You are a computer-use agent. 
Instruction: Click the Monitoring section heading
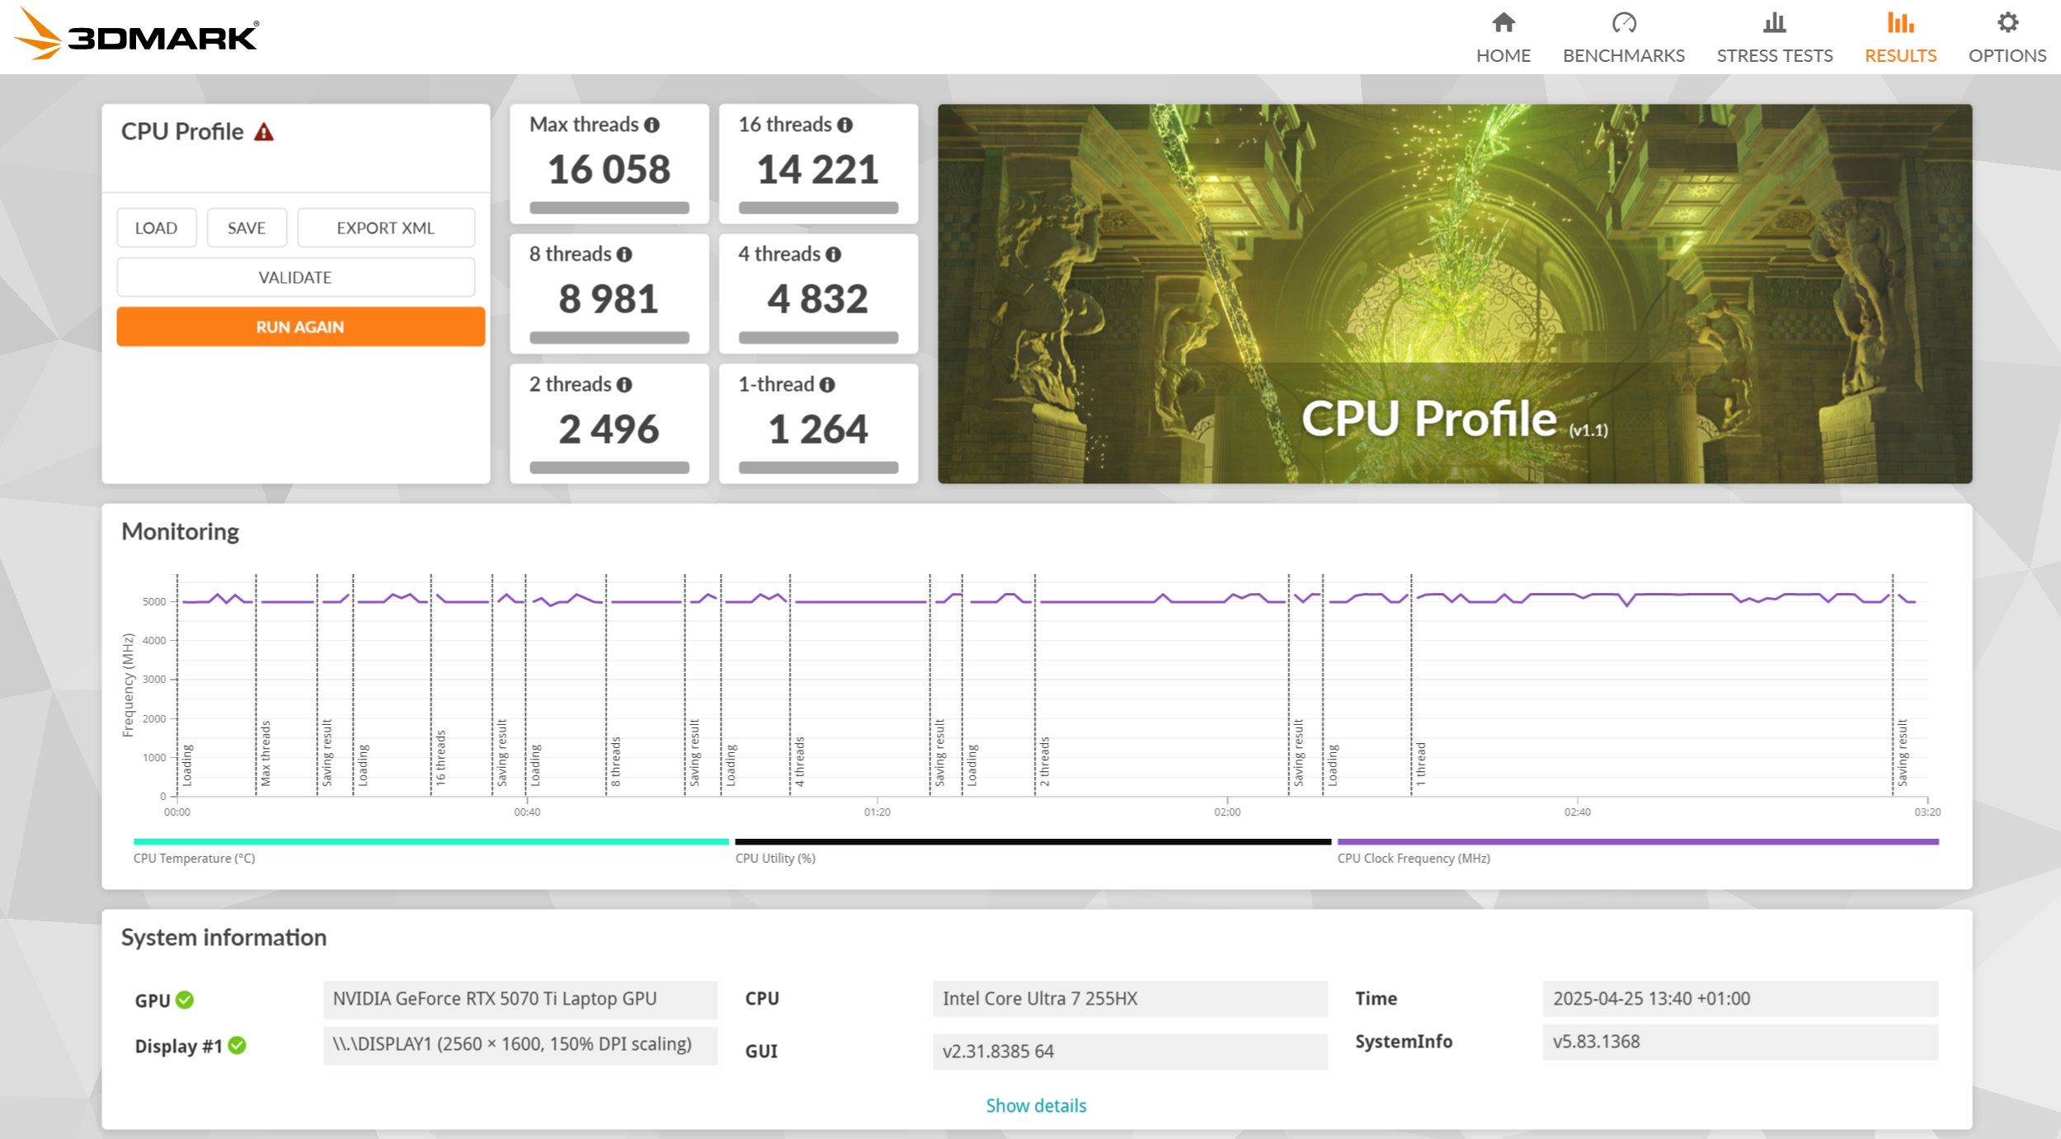[x=181, y=532]
